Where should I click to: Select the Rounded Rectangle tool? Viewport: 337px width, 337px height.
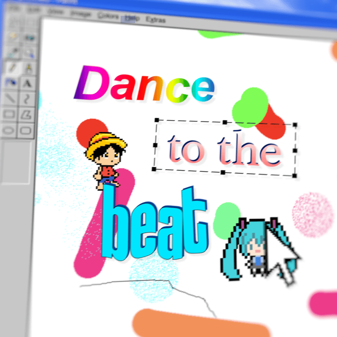tap(26, 130)
